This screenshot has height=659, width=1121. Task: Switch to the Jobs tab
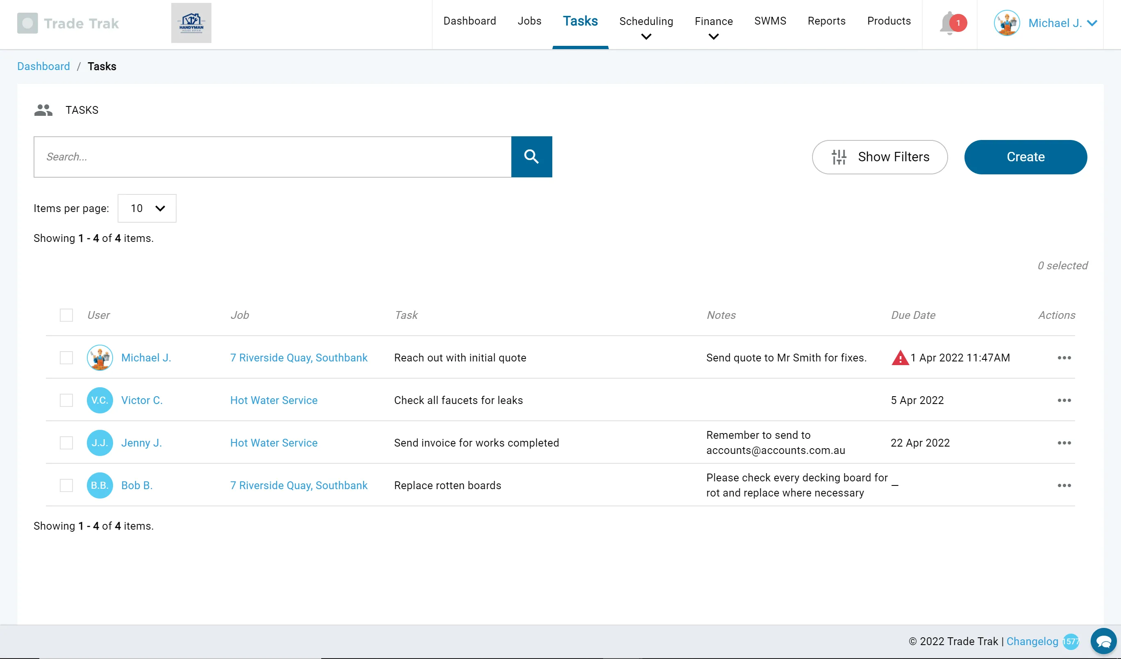click(529, 21)
